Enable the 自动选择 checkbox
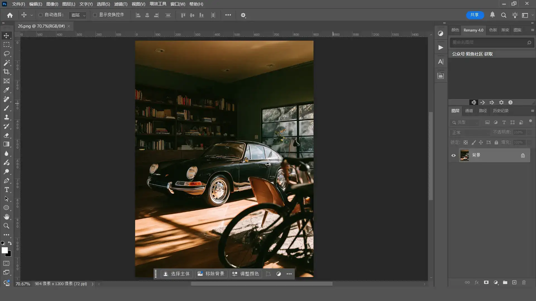Image resolution: width=536 pixels, height=301 pixels. 40,15
